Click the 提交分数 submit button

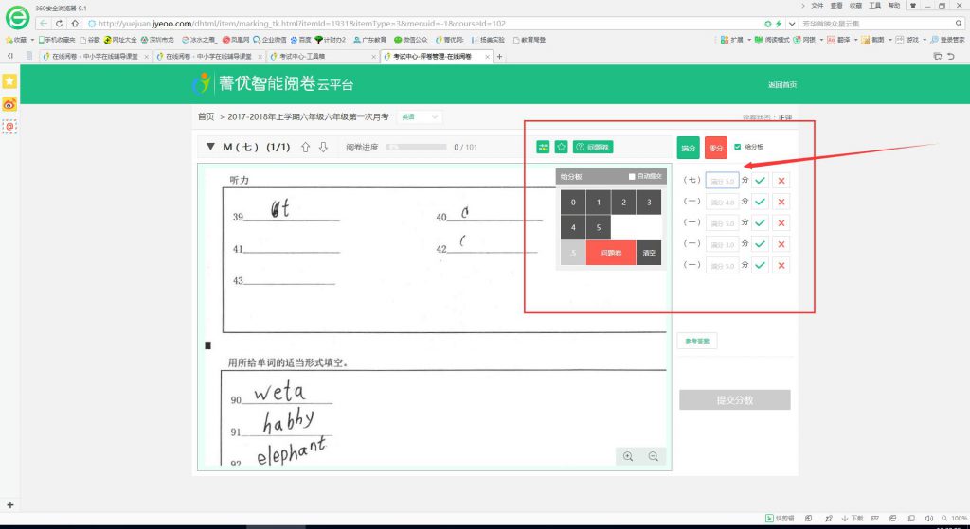click(734, 399)
